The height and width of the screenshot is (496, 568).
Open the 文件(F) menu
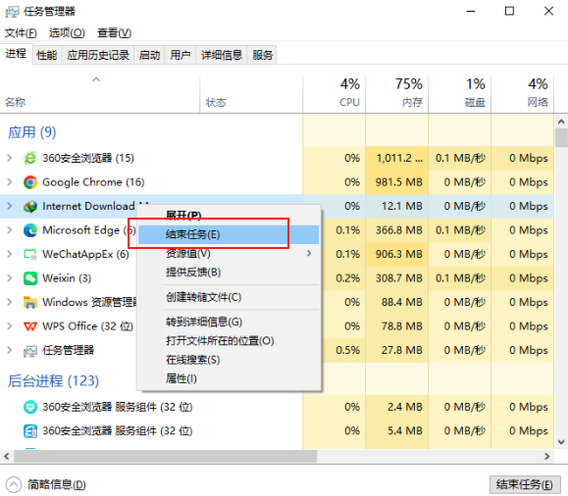pos(21,33)
